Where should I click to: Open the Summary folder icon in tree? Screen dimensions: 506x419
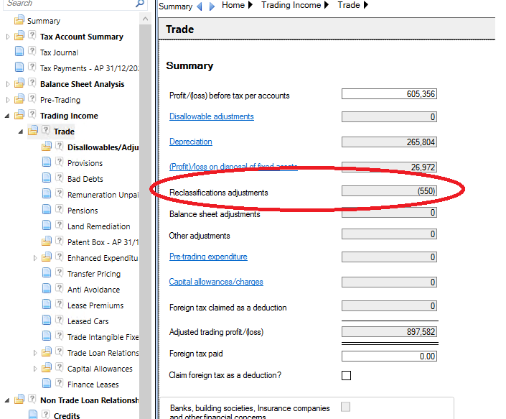click(19, 19)
